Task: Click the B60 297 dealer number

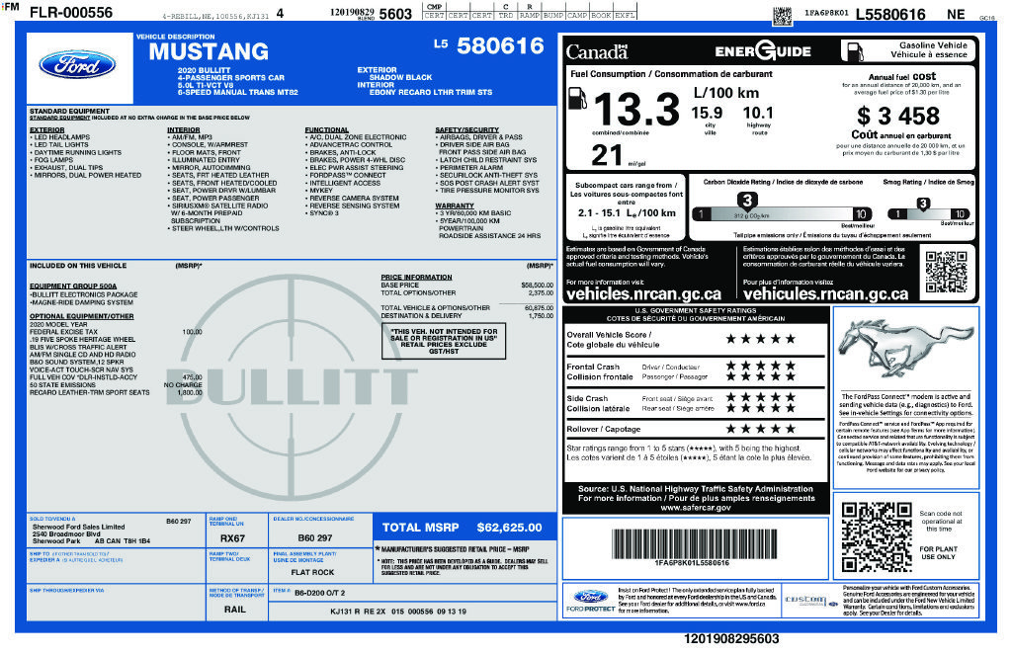Action: 315,537
